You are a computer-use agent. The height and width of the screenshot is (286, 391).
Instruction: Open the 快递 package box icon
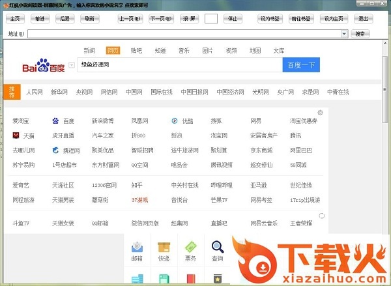164,247
